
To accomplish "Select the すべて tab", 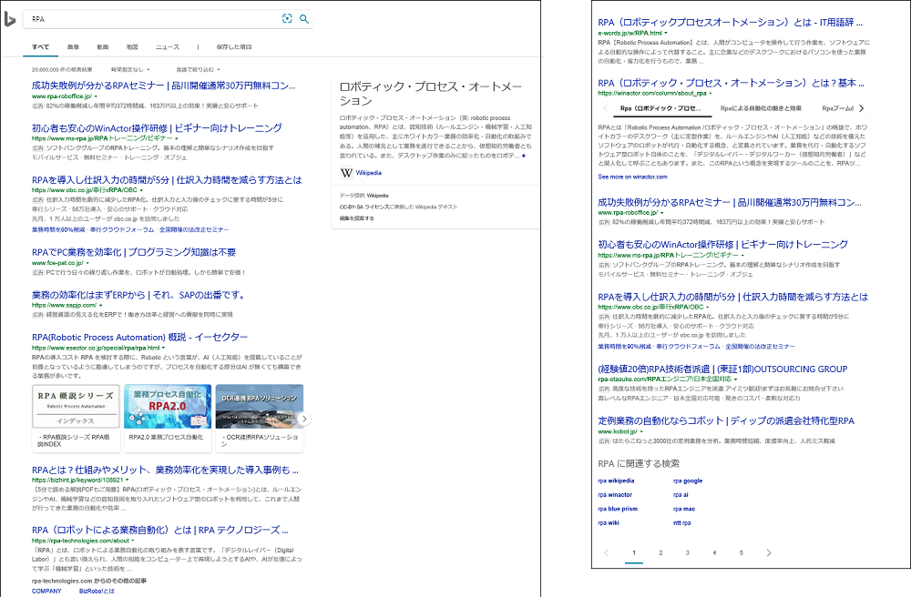I will [41, 47].
